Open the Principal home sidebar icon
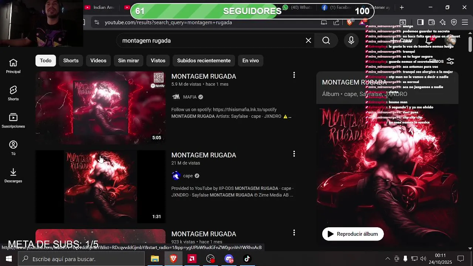Image resolution: width=473 pixels, height=266 pixels. click(x=13, y=66)
